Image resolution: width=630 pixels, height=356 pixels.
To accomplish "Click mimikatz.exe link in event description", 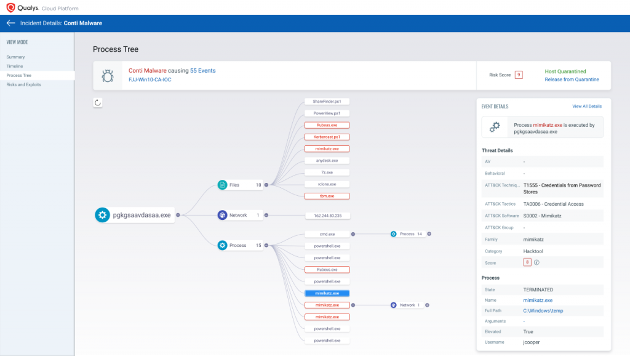I will 547,125.
